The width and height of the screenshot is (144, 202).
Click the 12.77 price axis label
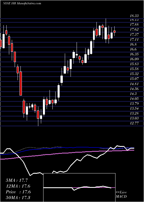click(x=134, y=124)
